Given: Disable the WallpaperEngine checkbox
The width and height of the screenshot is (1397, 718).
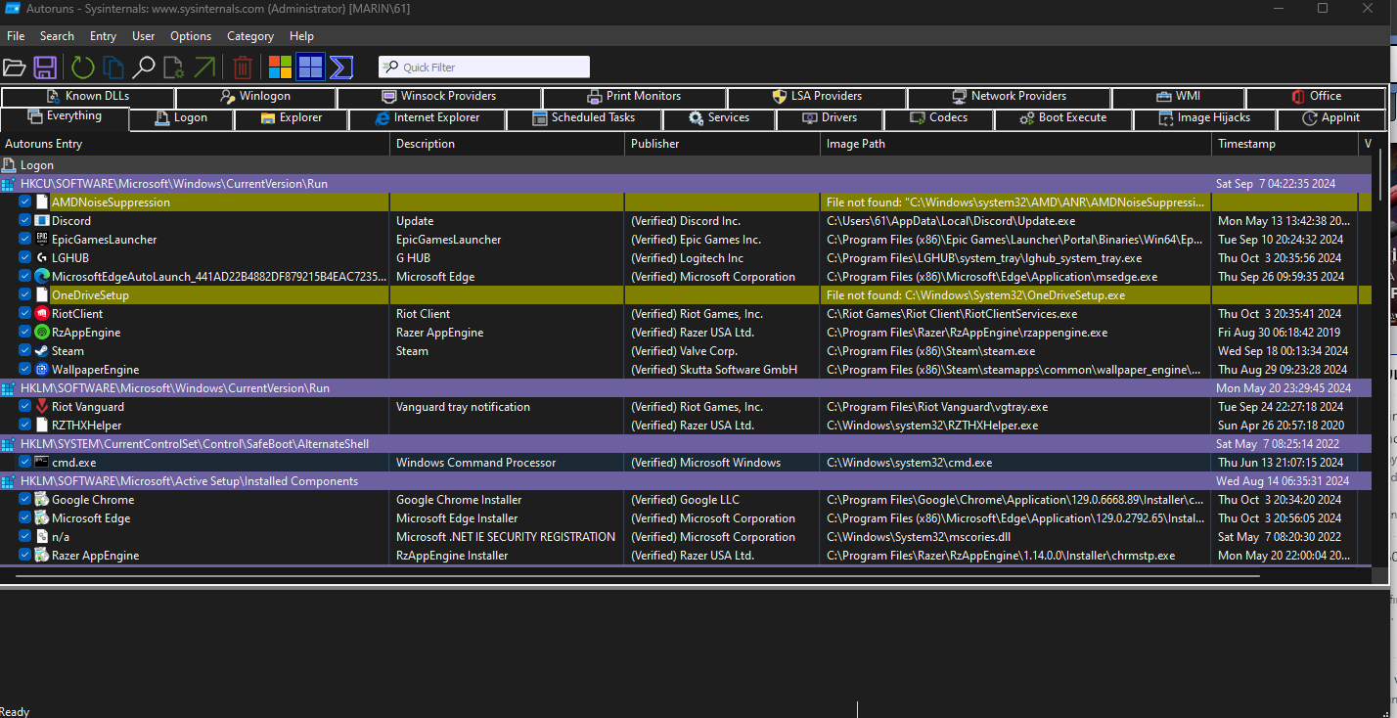Looking at the screenshot, I should click(25, 370).
